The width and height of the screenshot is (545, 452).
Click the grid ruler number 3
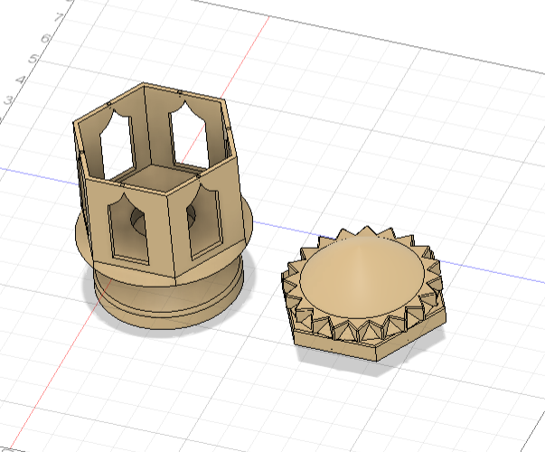pos(8,100)
